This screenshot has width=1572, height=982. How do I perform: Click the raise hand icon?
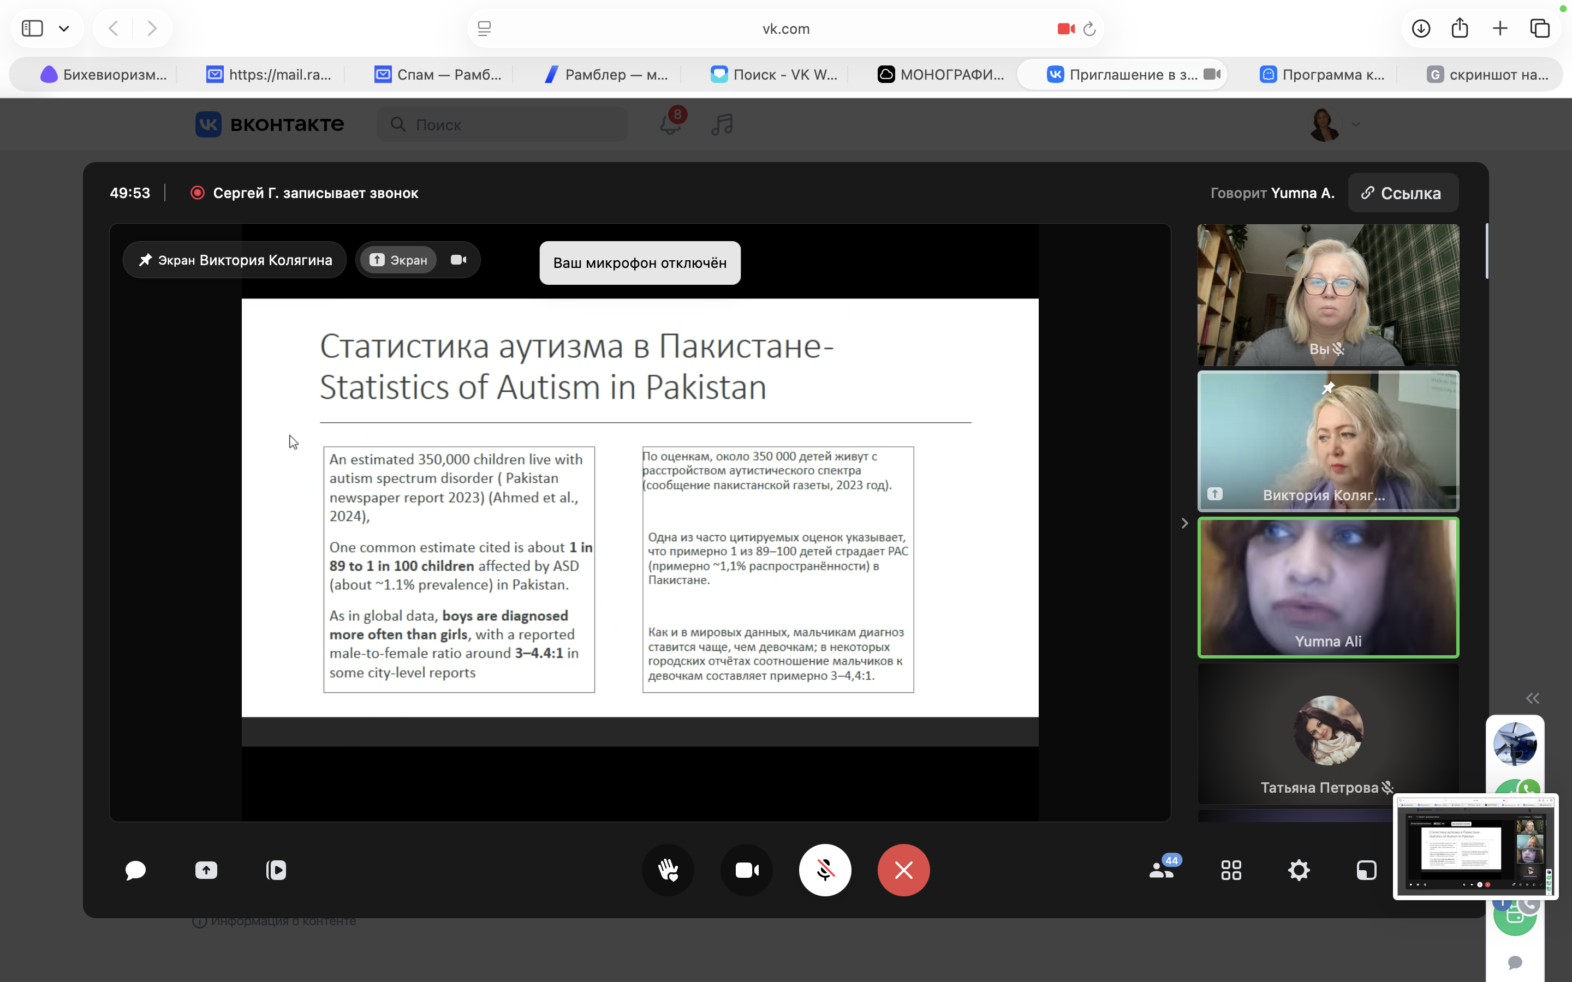pos(668,870)
